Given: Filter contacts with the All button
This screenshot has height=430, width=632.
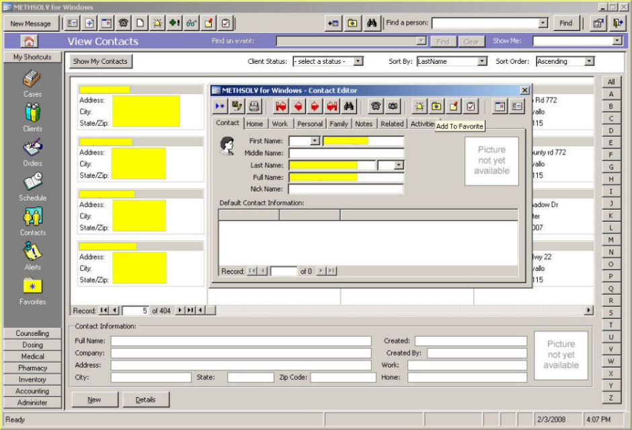Looking at the screenshot, I should click(611, 82).
